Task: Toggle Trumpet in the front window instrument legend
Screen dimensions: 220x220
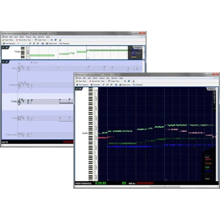Action: point(208,163)
